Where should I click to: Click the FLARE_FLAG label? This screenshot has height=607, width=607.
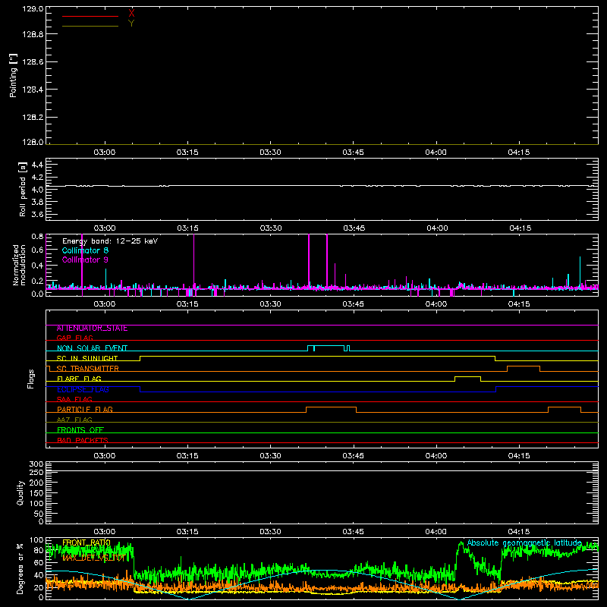[x=79, y=379]
